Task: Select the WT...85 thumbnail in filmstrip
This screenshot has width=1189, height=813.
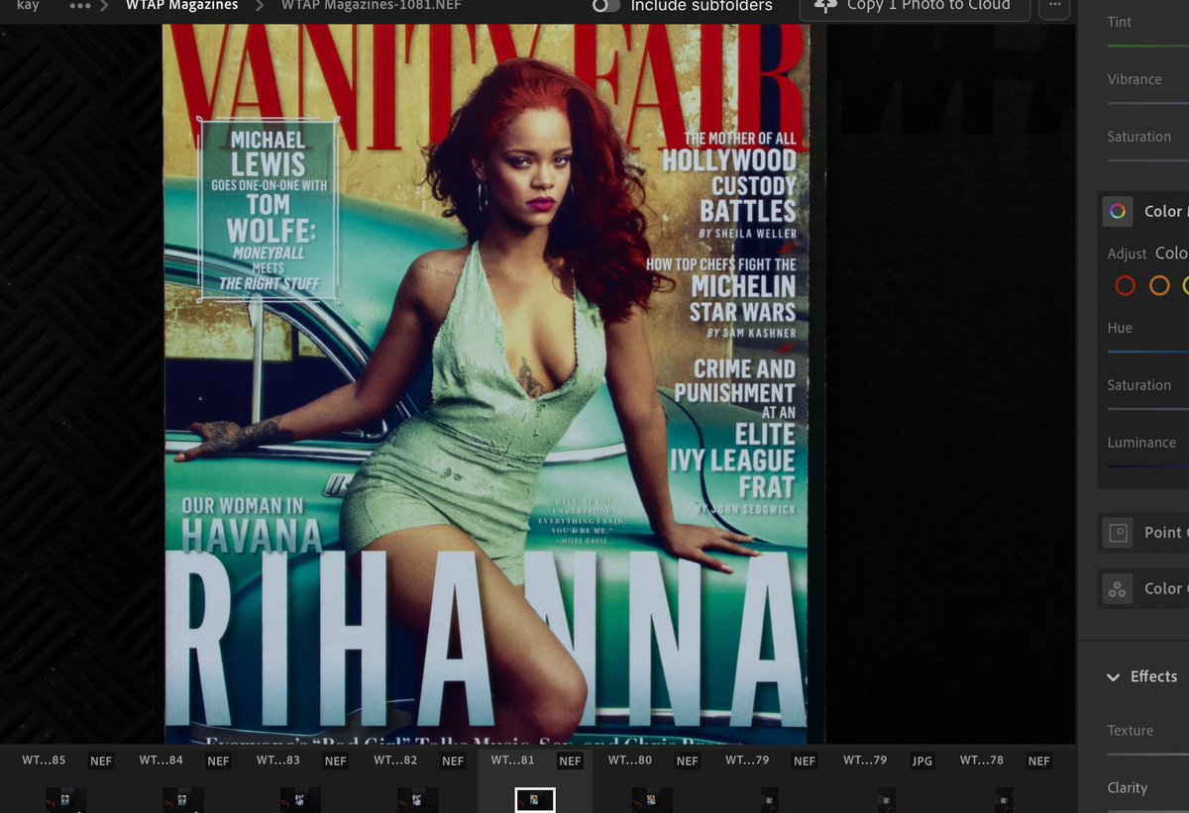Action: tap(64, 800)
